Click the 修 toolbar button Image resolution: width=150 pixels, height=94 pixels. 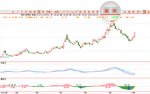(x=80, y=12)
